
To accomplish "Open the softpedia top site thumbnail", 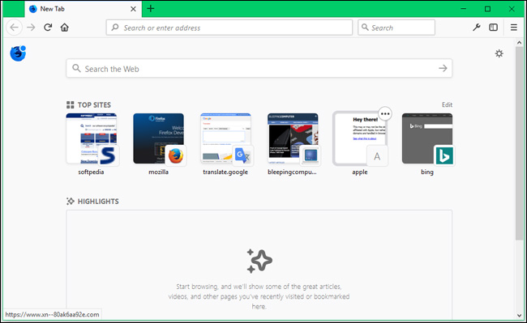I will 92,138.
